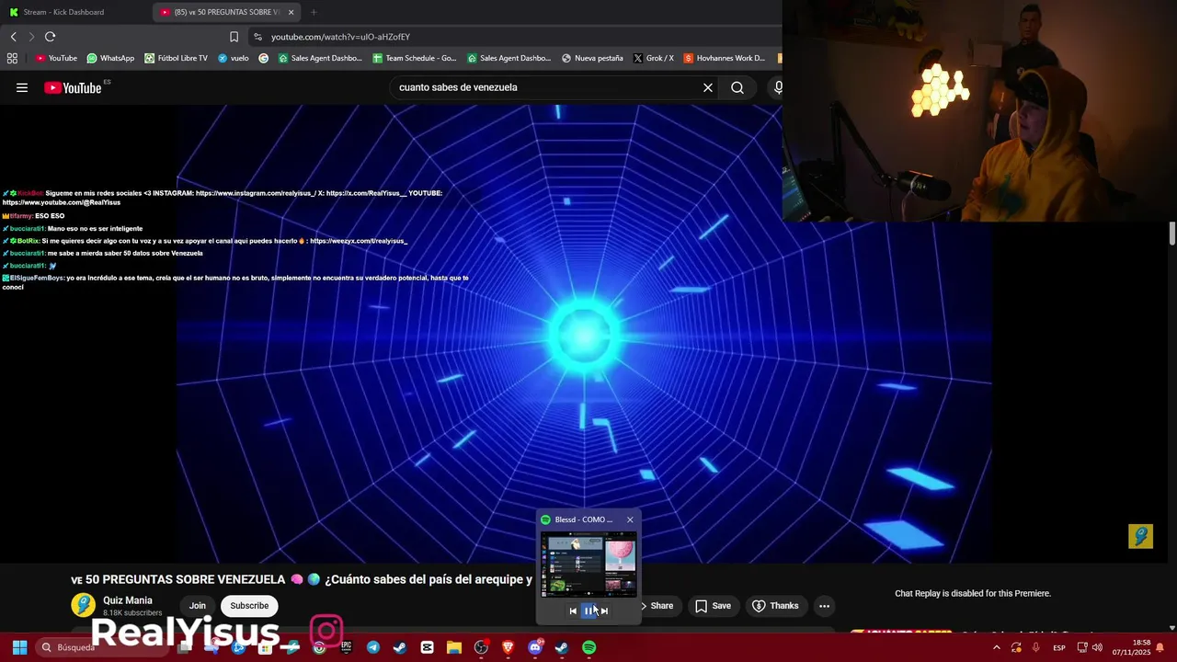Open the Quiz Mania channel avatar

click(x=84, y=605)
